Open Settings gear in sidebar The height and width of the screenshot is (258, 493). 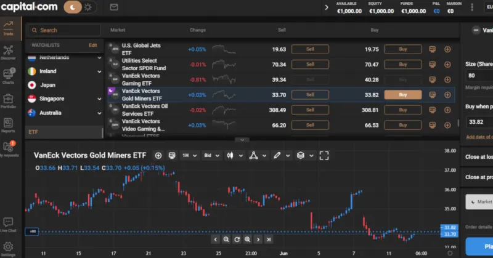pyautogui.click(x=8, y=249)
